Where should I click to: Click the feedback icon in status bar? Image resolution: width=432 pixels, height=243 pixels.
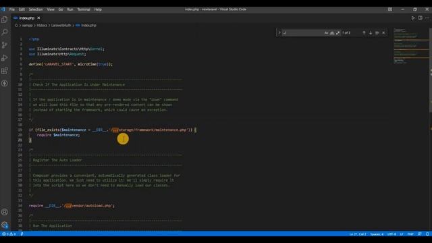[420, 234]
